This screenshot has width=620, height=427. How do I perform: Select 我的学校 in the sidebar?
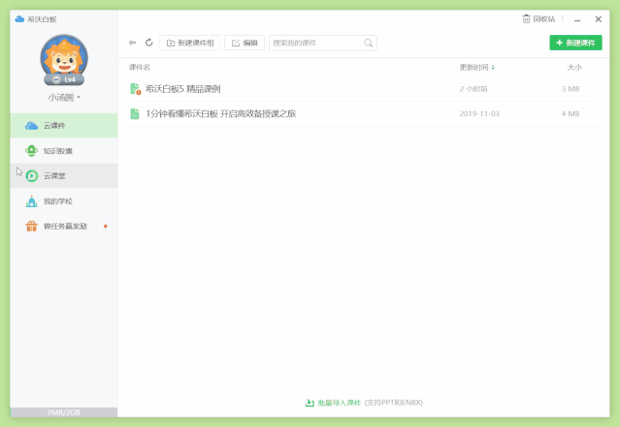point(64,200)
